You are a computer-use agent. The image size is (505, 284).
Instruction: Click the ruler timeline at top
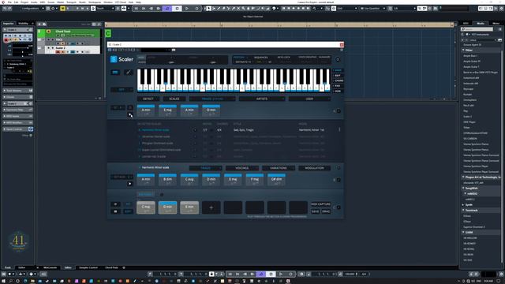point(279,24)
